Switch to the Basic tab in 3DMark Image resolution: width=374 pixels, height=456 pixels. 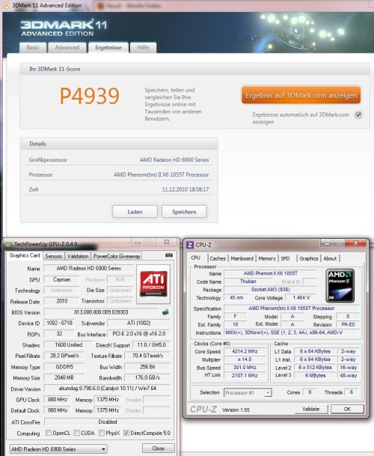33,47
